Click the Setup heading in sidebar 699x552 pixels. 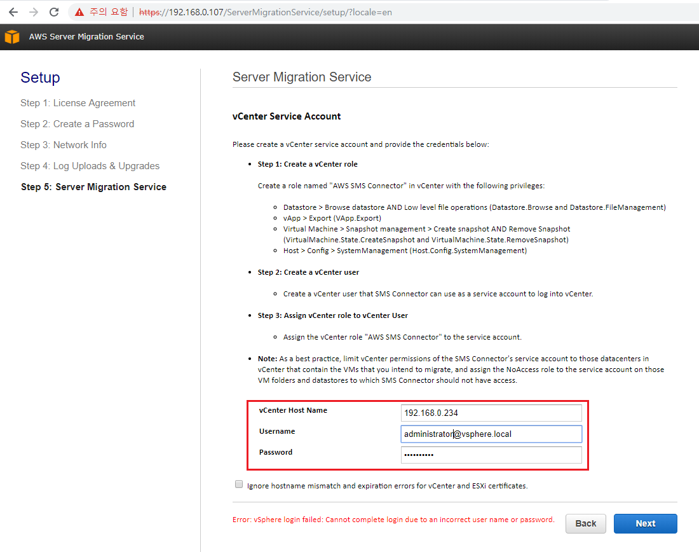(40, 77)
